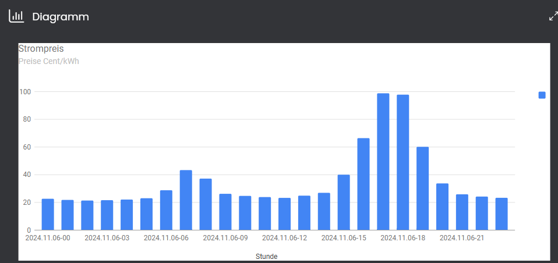Select the bar at 2024.11.06-00
This screenshot has height=263, width=558.
[48, 214]
